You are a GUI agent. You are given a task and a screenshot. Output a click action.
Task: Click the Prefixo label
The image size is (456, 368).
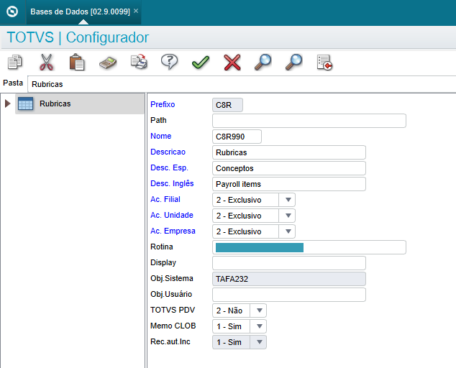(163, 104)
